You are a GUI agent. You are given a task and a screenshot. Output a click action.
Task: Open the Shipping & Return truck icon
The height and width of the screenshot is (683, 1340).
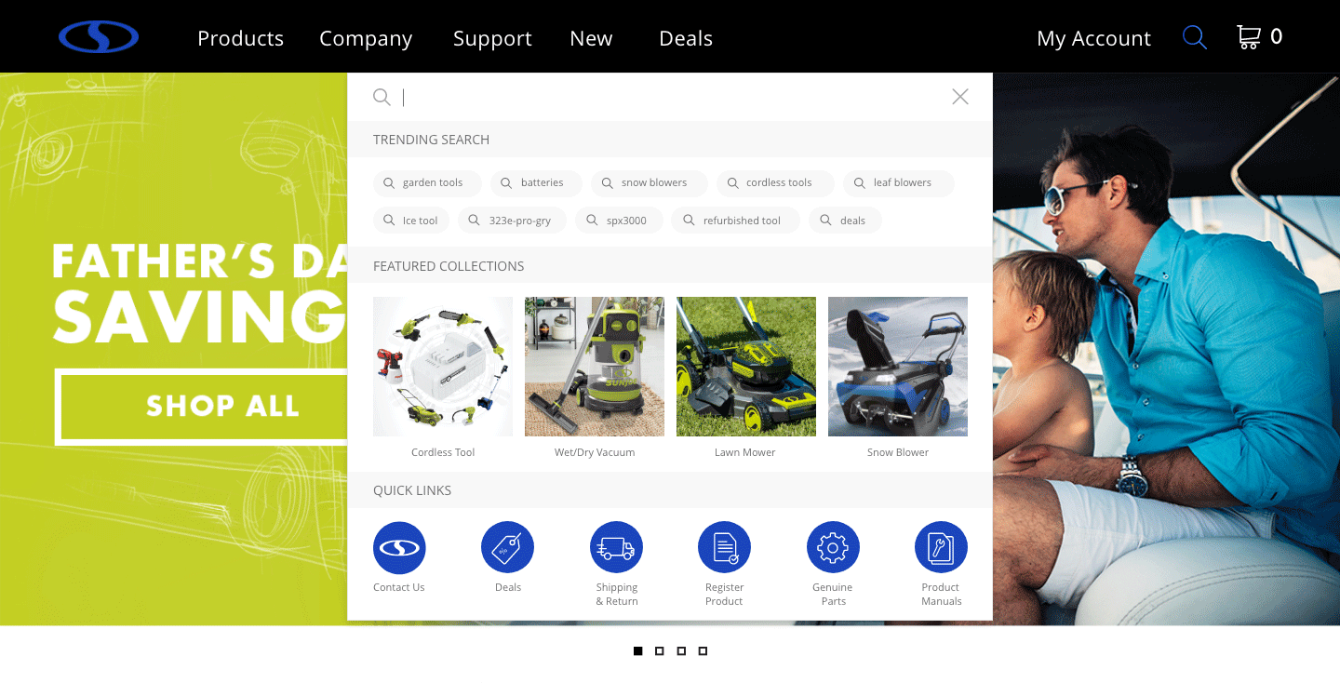pyautogui.click(x=616, y=547)
